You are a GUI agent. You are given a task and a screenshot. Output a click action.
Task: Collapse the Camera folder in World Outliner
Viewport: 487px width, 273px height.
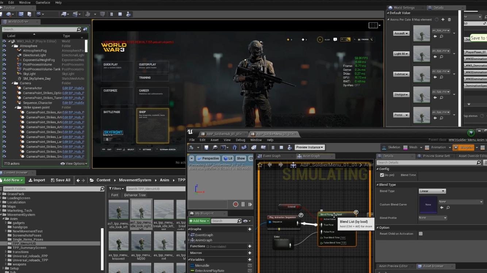[x=12, y=83]
